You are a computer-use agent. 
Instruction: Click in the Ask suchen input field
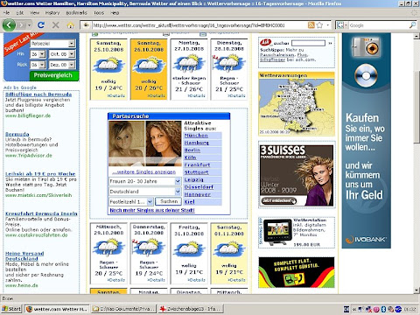point(308,43)
